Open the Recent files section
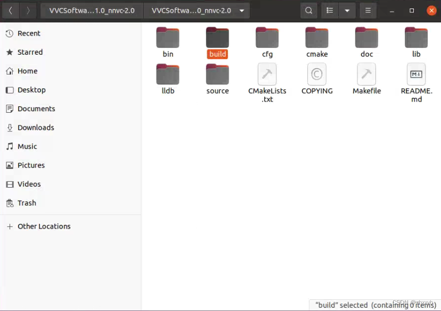Screen dimensions: 441x311 click(29, 33)
